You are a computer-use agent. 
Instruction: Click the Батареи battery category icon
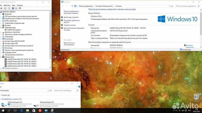pyautogui.click(x=3, y=25)
